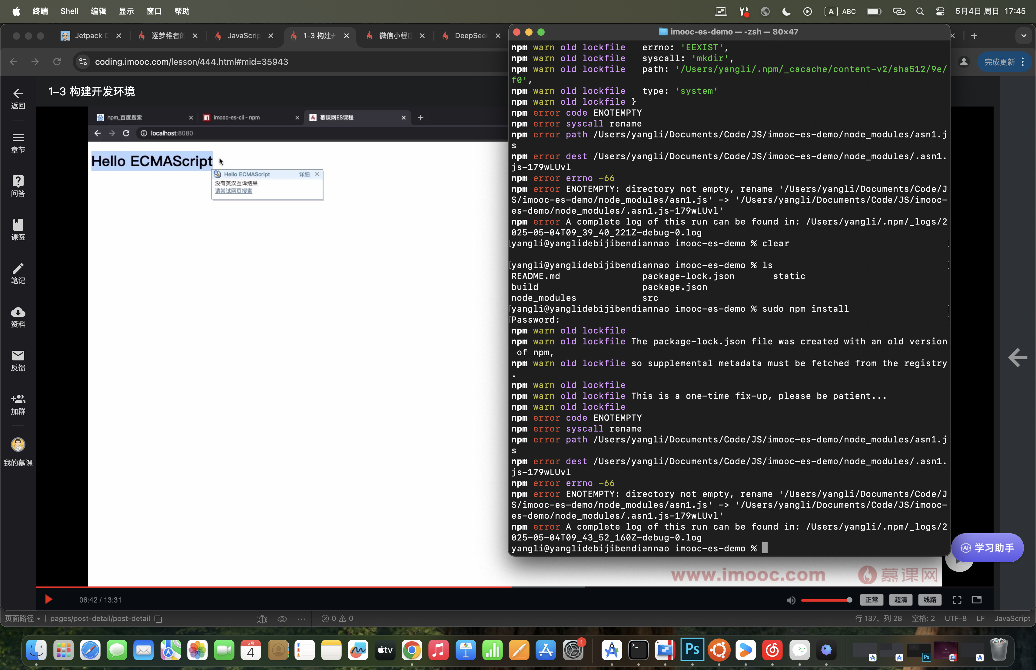1036x670 pixels.
Task: Go back in Chrome browser history
Action: [x=14, y=62]
